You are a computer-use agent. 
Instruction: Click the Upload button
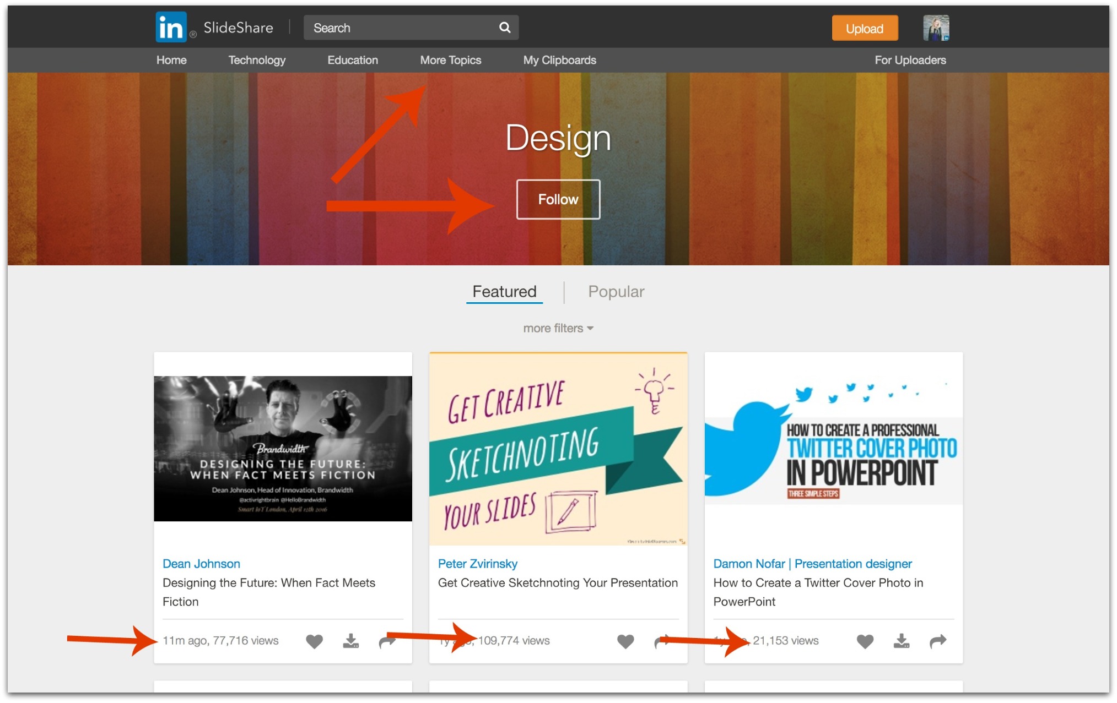point(864,28)
